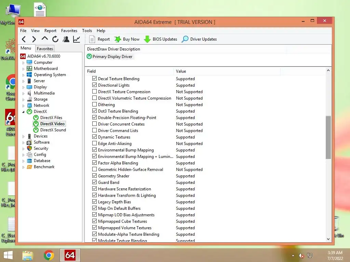Click the Windows Start button

pos(8,255)
